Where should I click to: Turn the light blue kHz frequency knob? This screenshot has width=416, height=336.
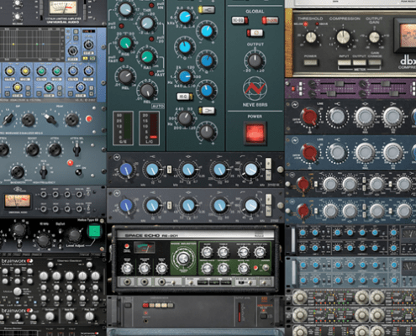tap(185, 17)
